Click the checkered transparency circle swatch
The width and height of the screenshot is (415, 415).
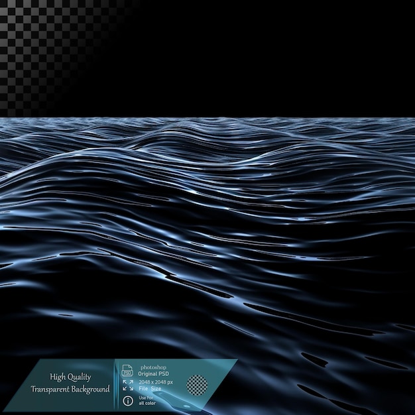(x=197, y=385)
